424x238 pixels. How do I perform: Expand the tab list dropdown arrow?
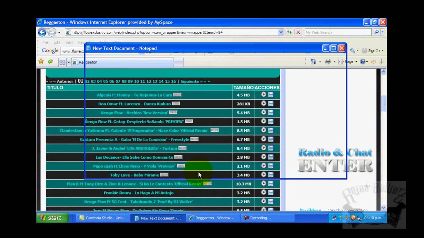point(69,62)
